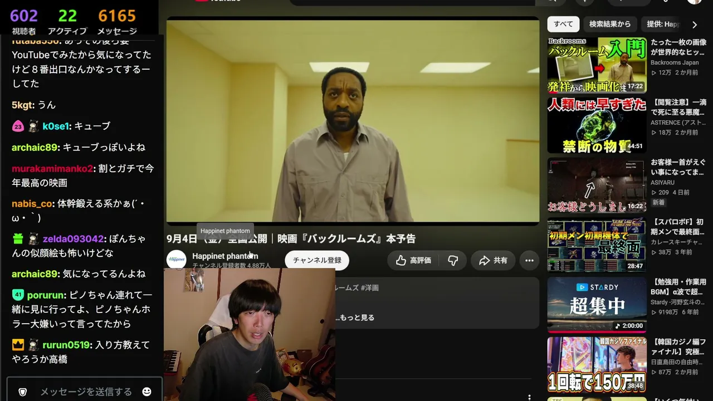Viewport: 713px width, 401px height.
Task: Show more filter chips with right chevron
Action: (694, 25)
